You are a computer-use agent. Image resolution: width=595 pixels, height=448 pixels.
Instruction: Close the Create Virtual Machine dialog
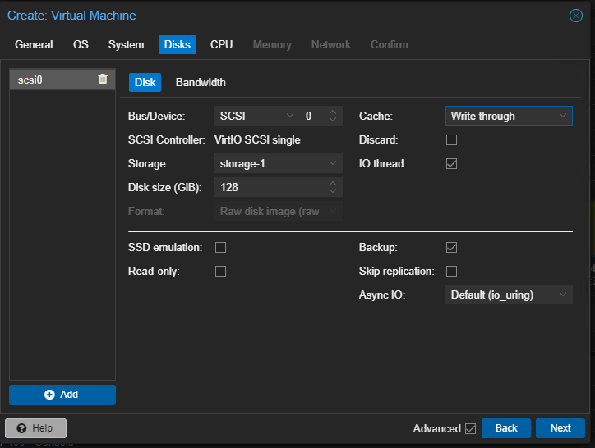click(575, 16)
